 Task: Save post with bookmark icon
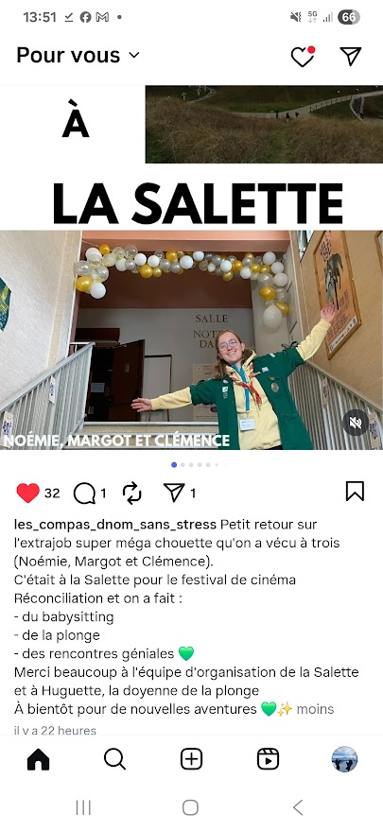(x=355, y=491)
